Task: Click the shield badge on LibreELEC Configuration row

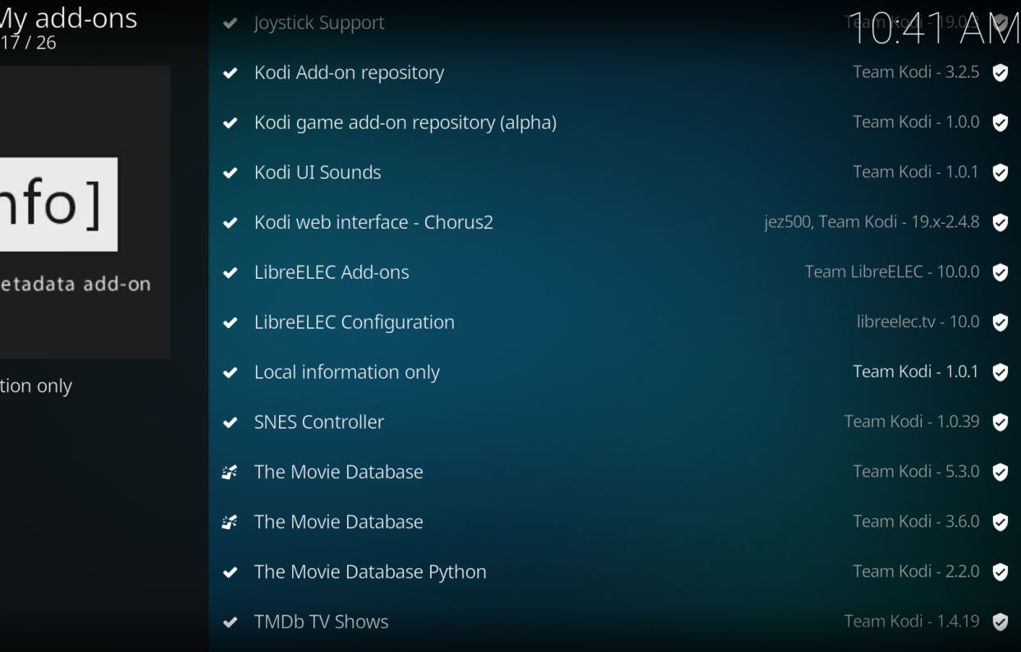Action: point(1000,323)
